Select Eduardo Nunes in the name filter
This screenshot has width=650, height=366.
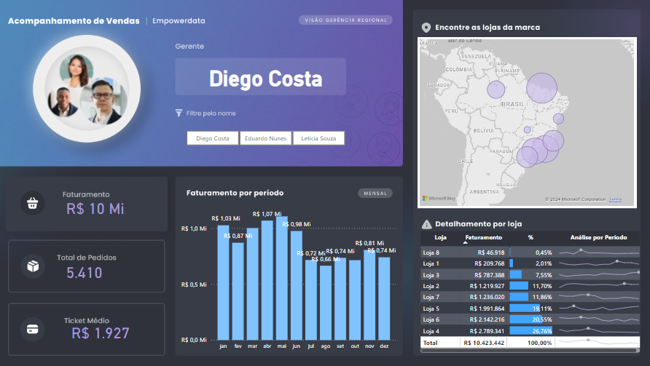[x=266, y=138]
